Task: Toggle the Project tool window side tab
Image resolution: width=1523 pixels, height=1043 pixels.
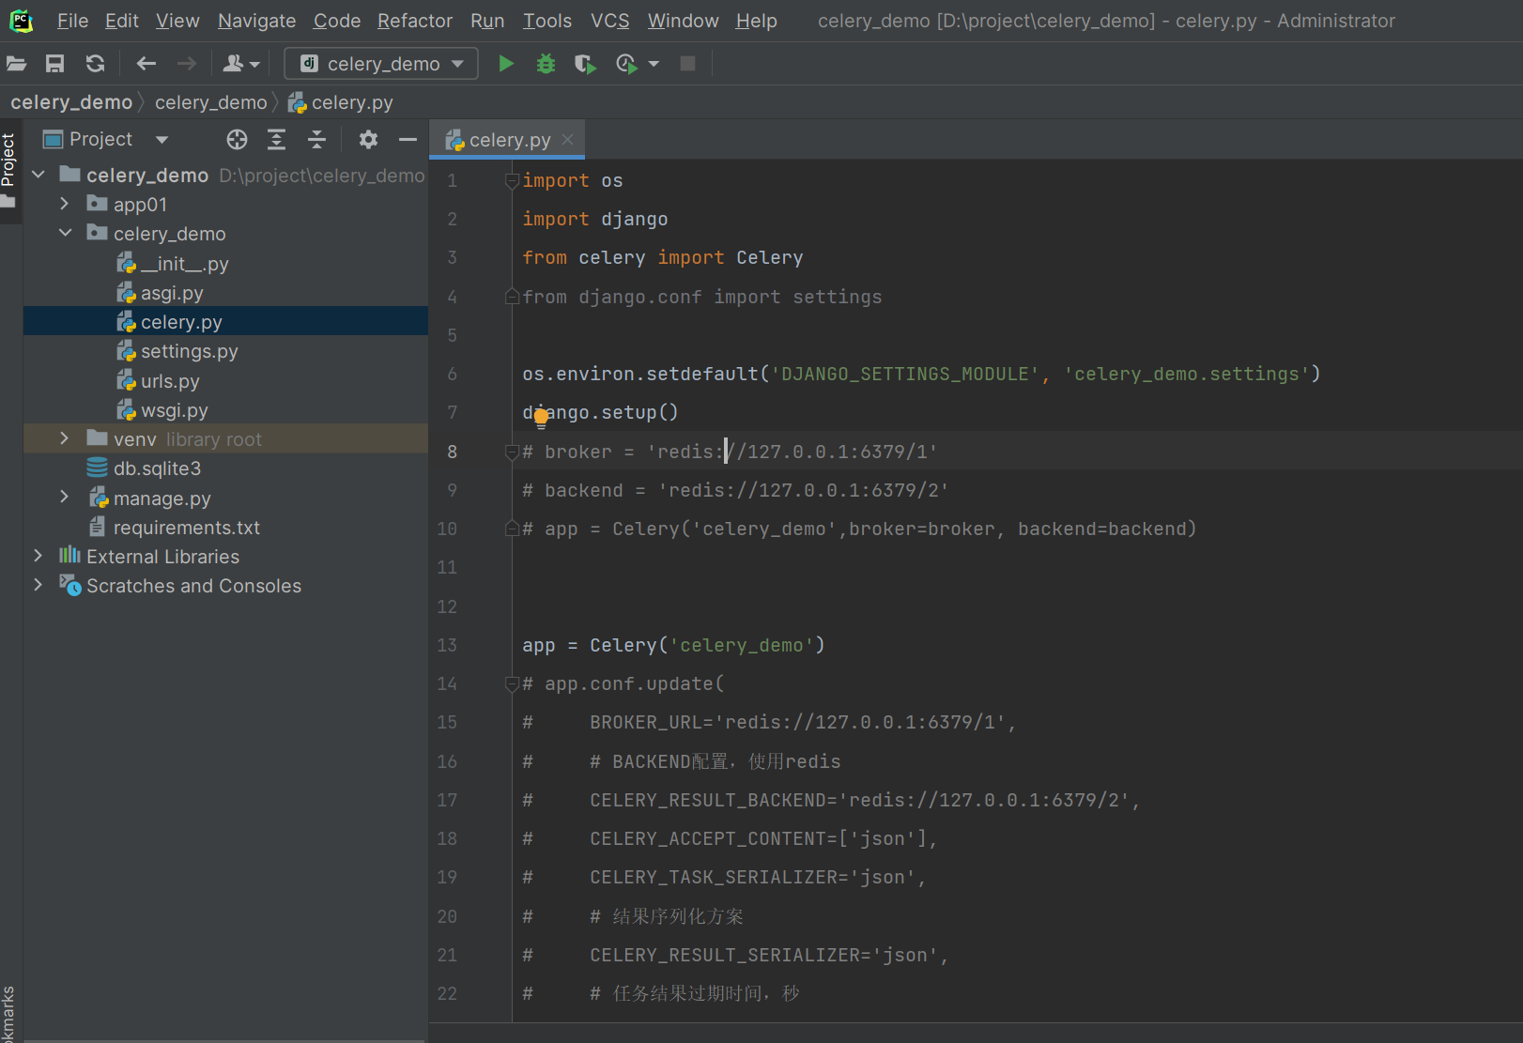Action: (8, 170)
